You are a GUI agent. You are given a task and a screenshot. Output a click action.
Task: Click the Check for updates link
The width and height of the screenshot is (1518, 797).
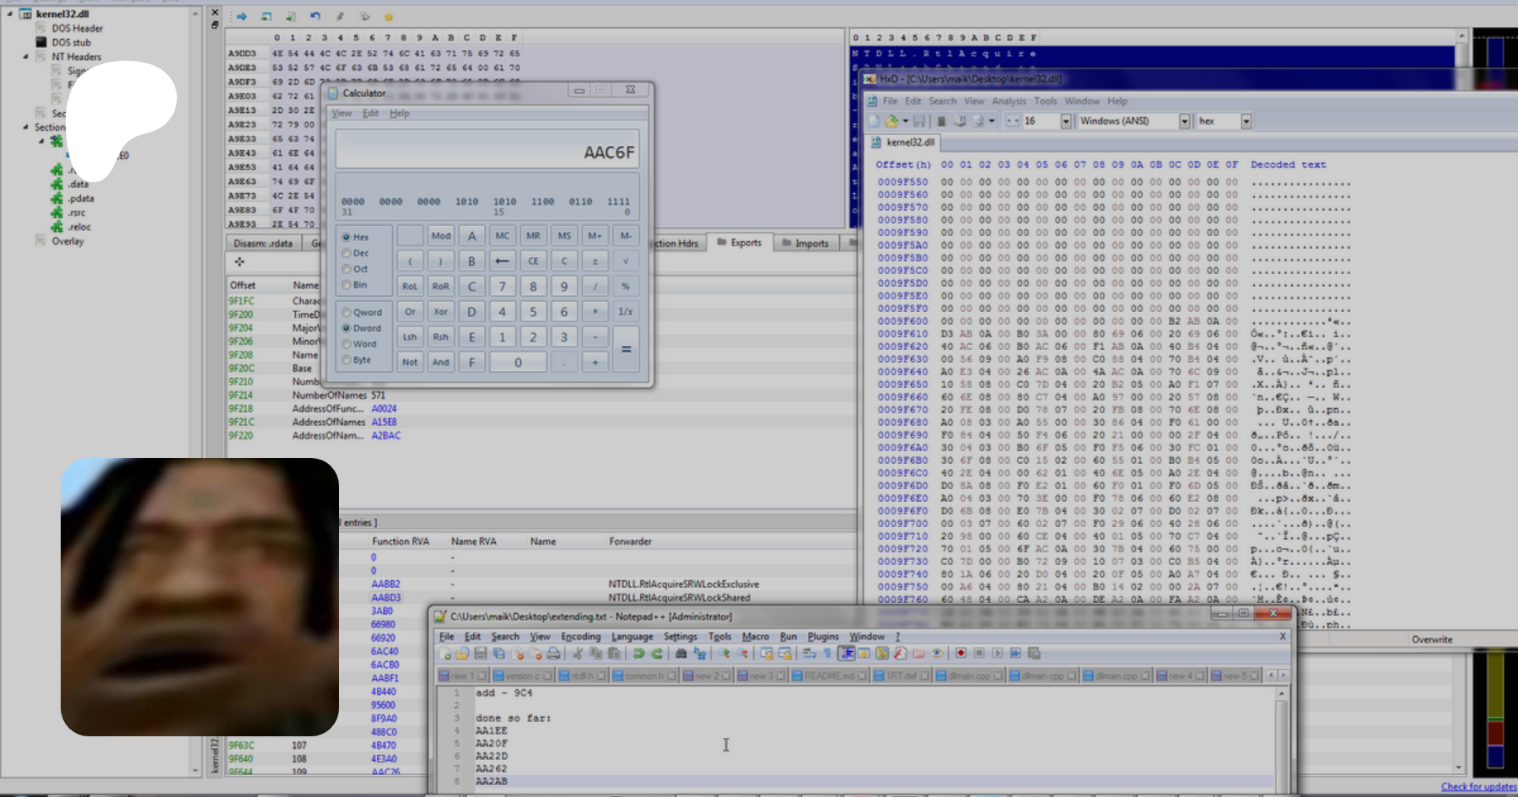[x=1478, y=787]
